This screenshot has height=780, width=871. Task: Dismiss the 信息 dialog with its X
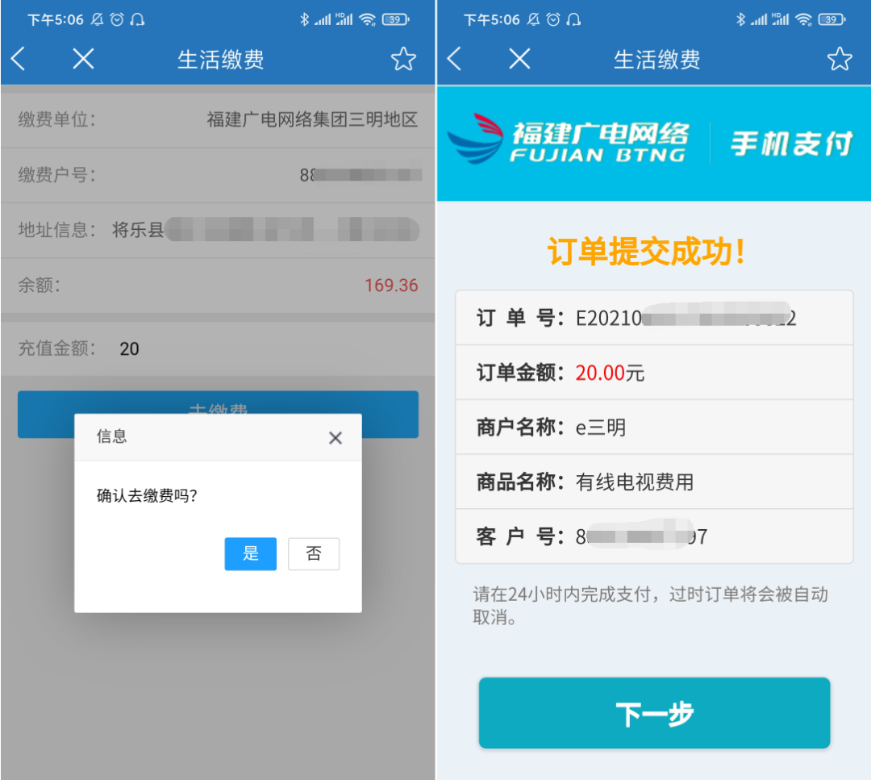pos(335,438)
